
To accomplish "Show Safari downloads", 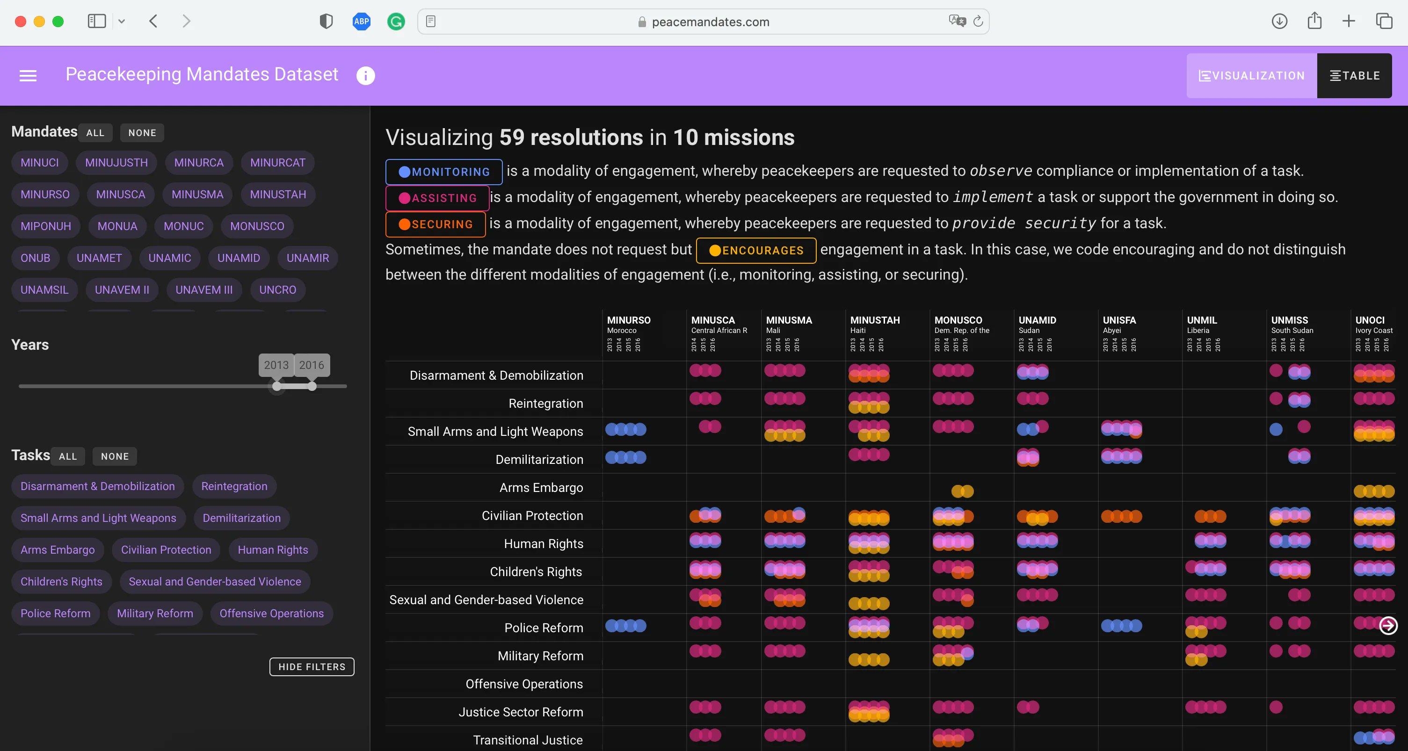I will coord(1279,22).
